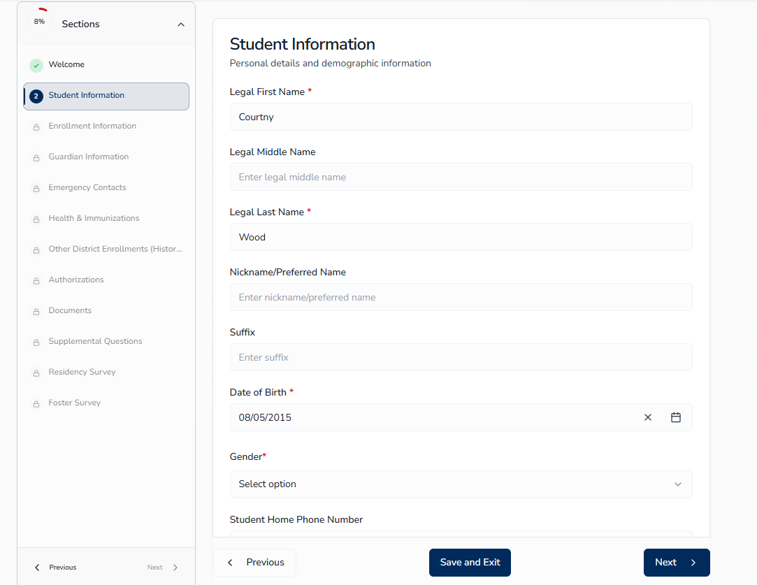Click the Gender dropdown chevron arrow

[x=678, y=484]
